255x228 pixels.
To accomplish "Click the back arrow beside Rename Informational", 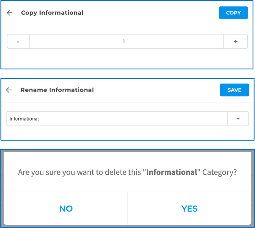I will tap(10, 90).
